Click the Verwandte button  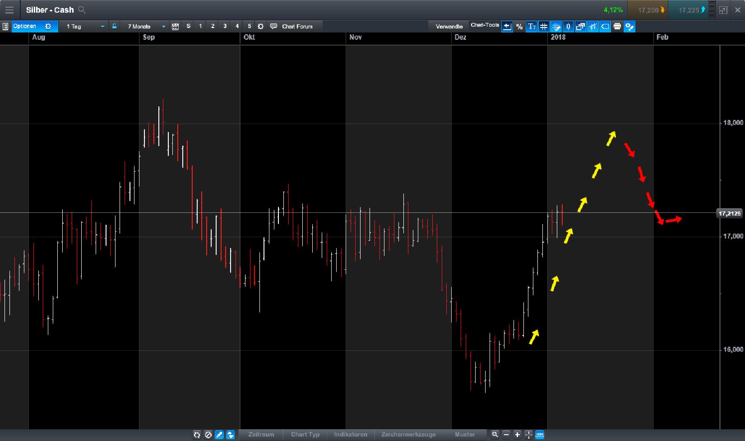(448, 26)
